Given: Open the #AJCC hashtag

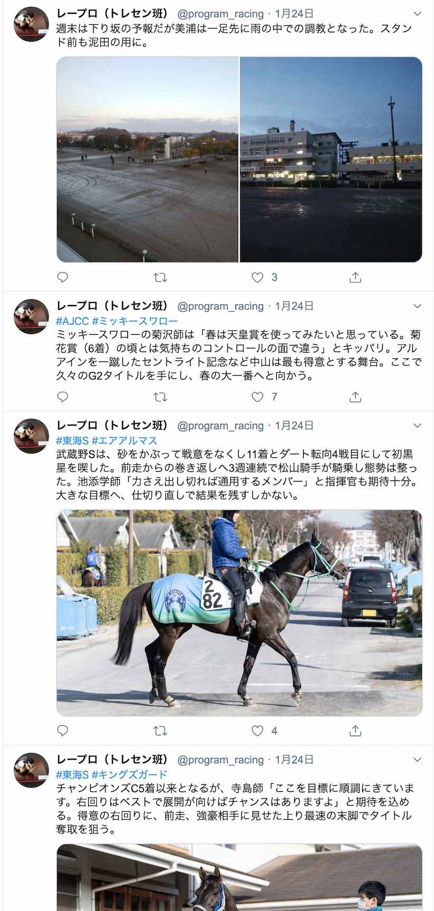Looking at the screenshot, I should click(72, 321).
